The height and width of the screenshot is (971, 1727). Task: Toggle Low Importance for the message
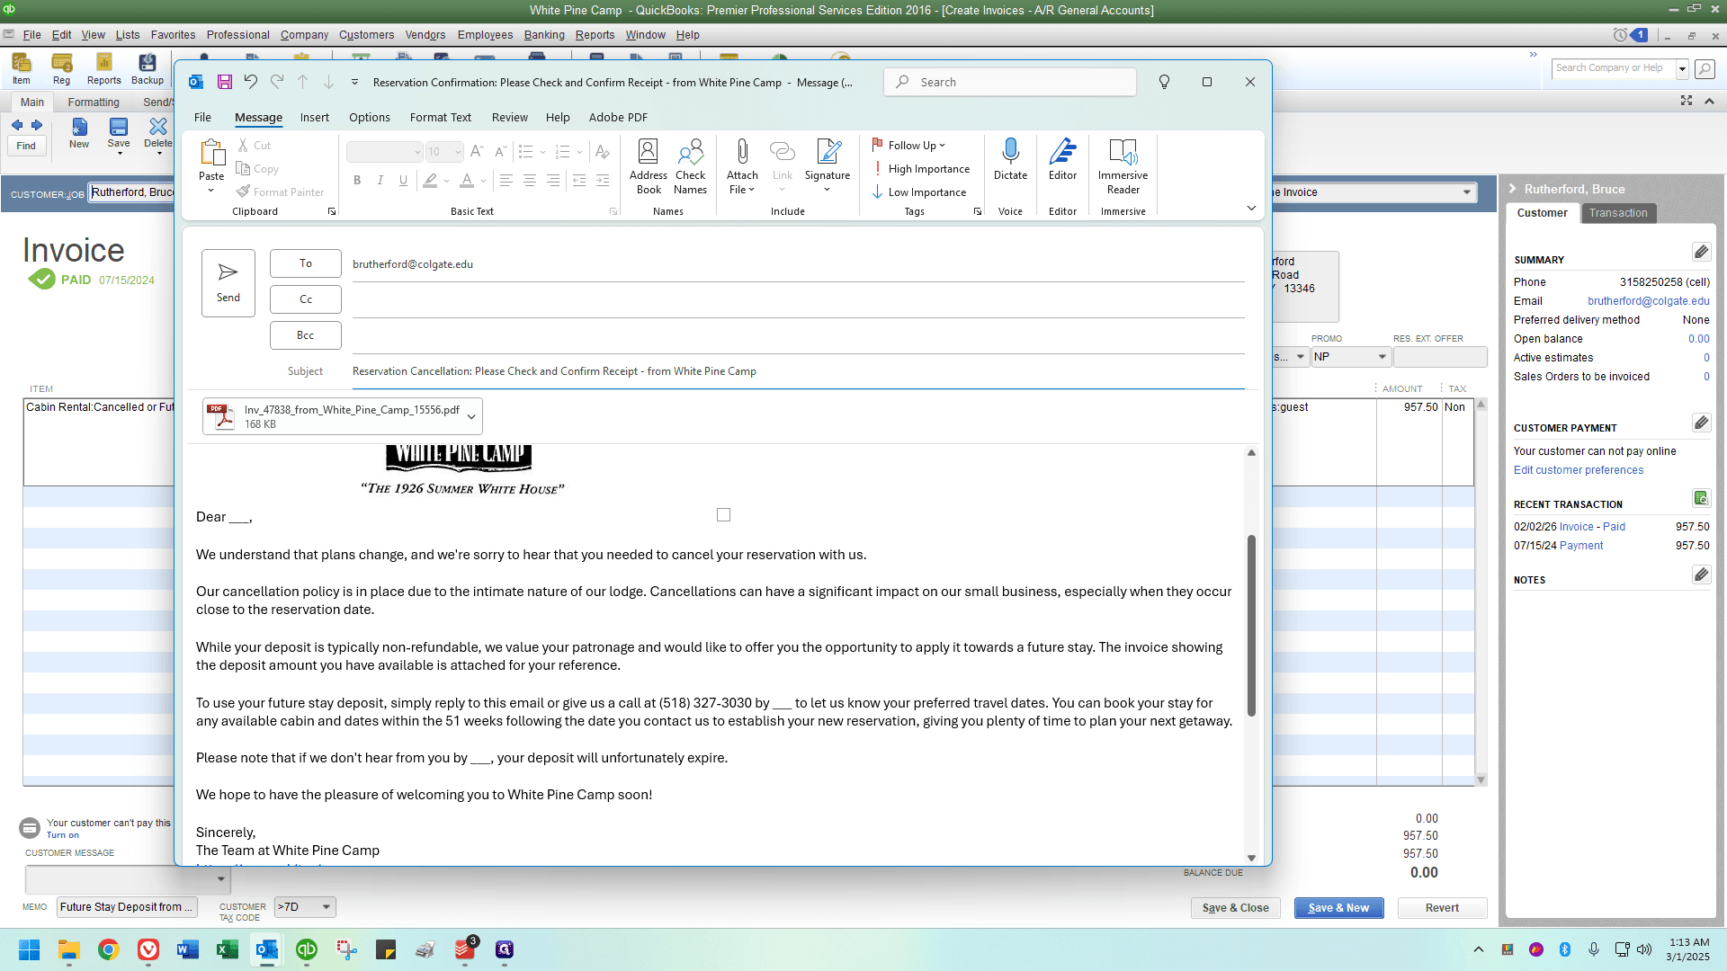[x=919, y=192]
